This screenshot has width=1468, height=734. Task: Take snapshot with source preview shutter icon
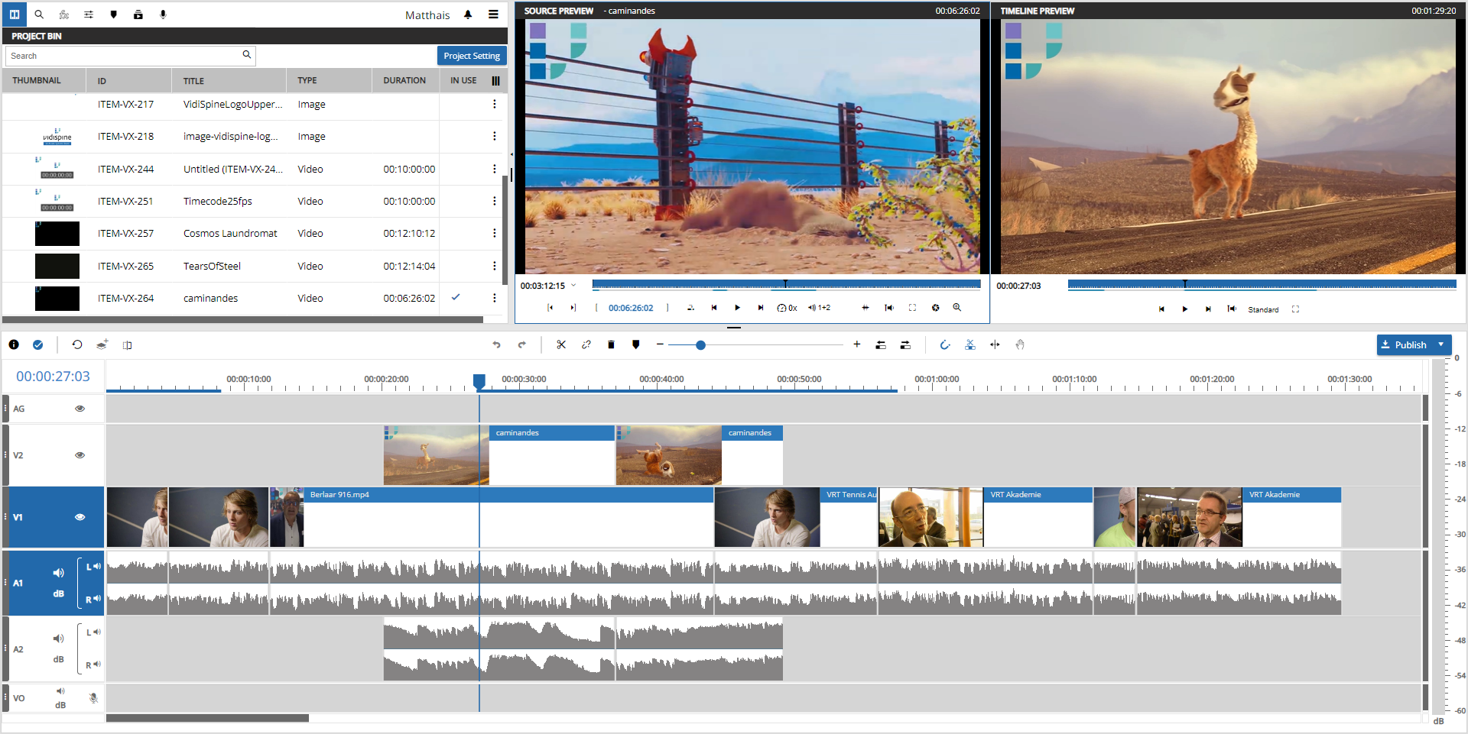pos(935,308)
